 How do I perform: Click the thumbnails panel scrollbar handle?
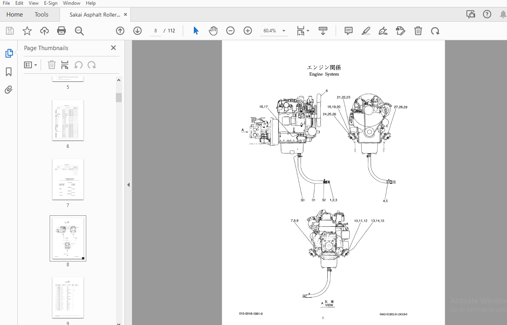(119, 97)
